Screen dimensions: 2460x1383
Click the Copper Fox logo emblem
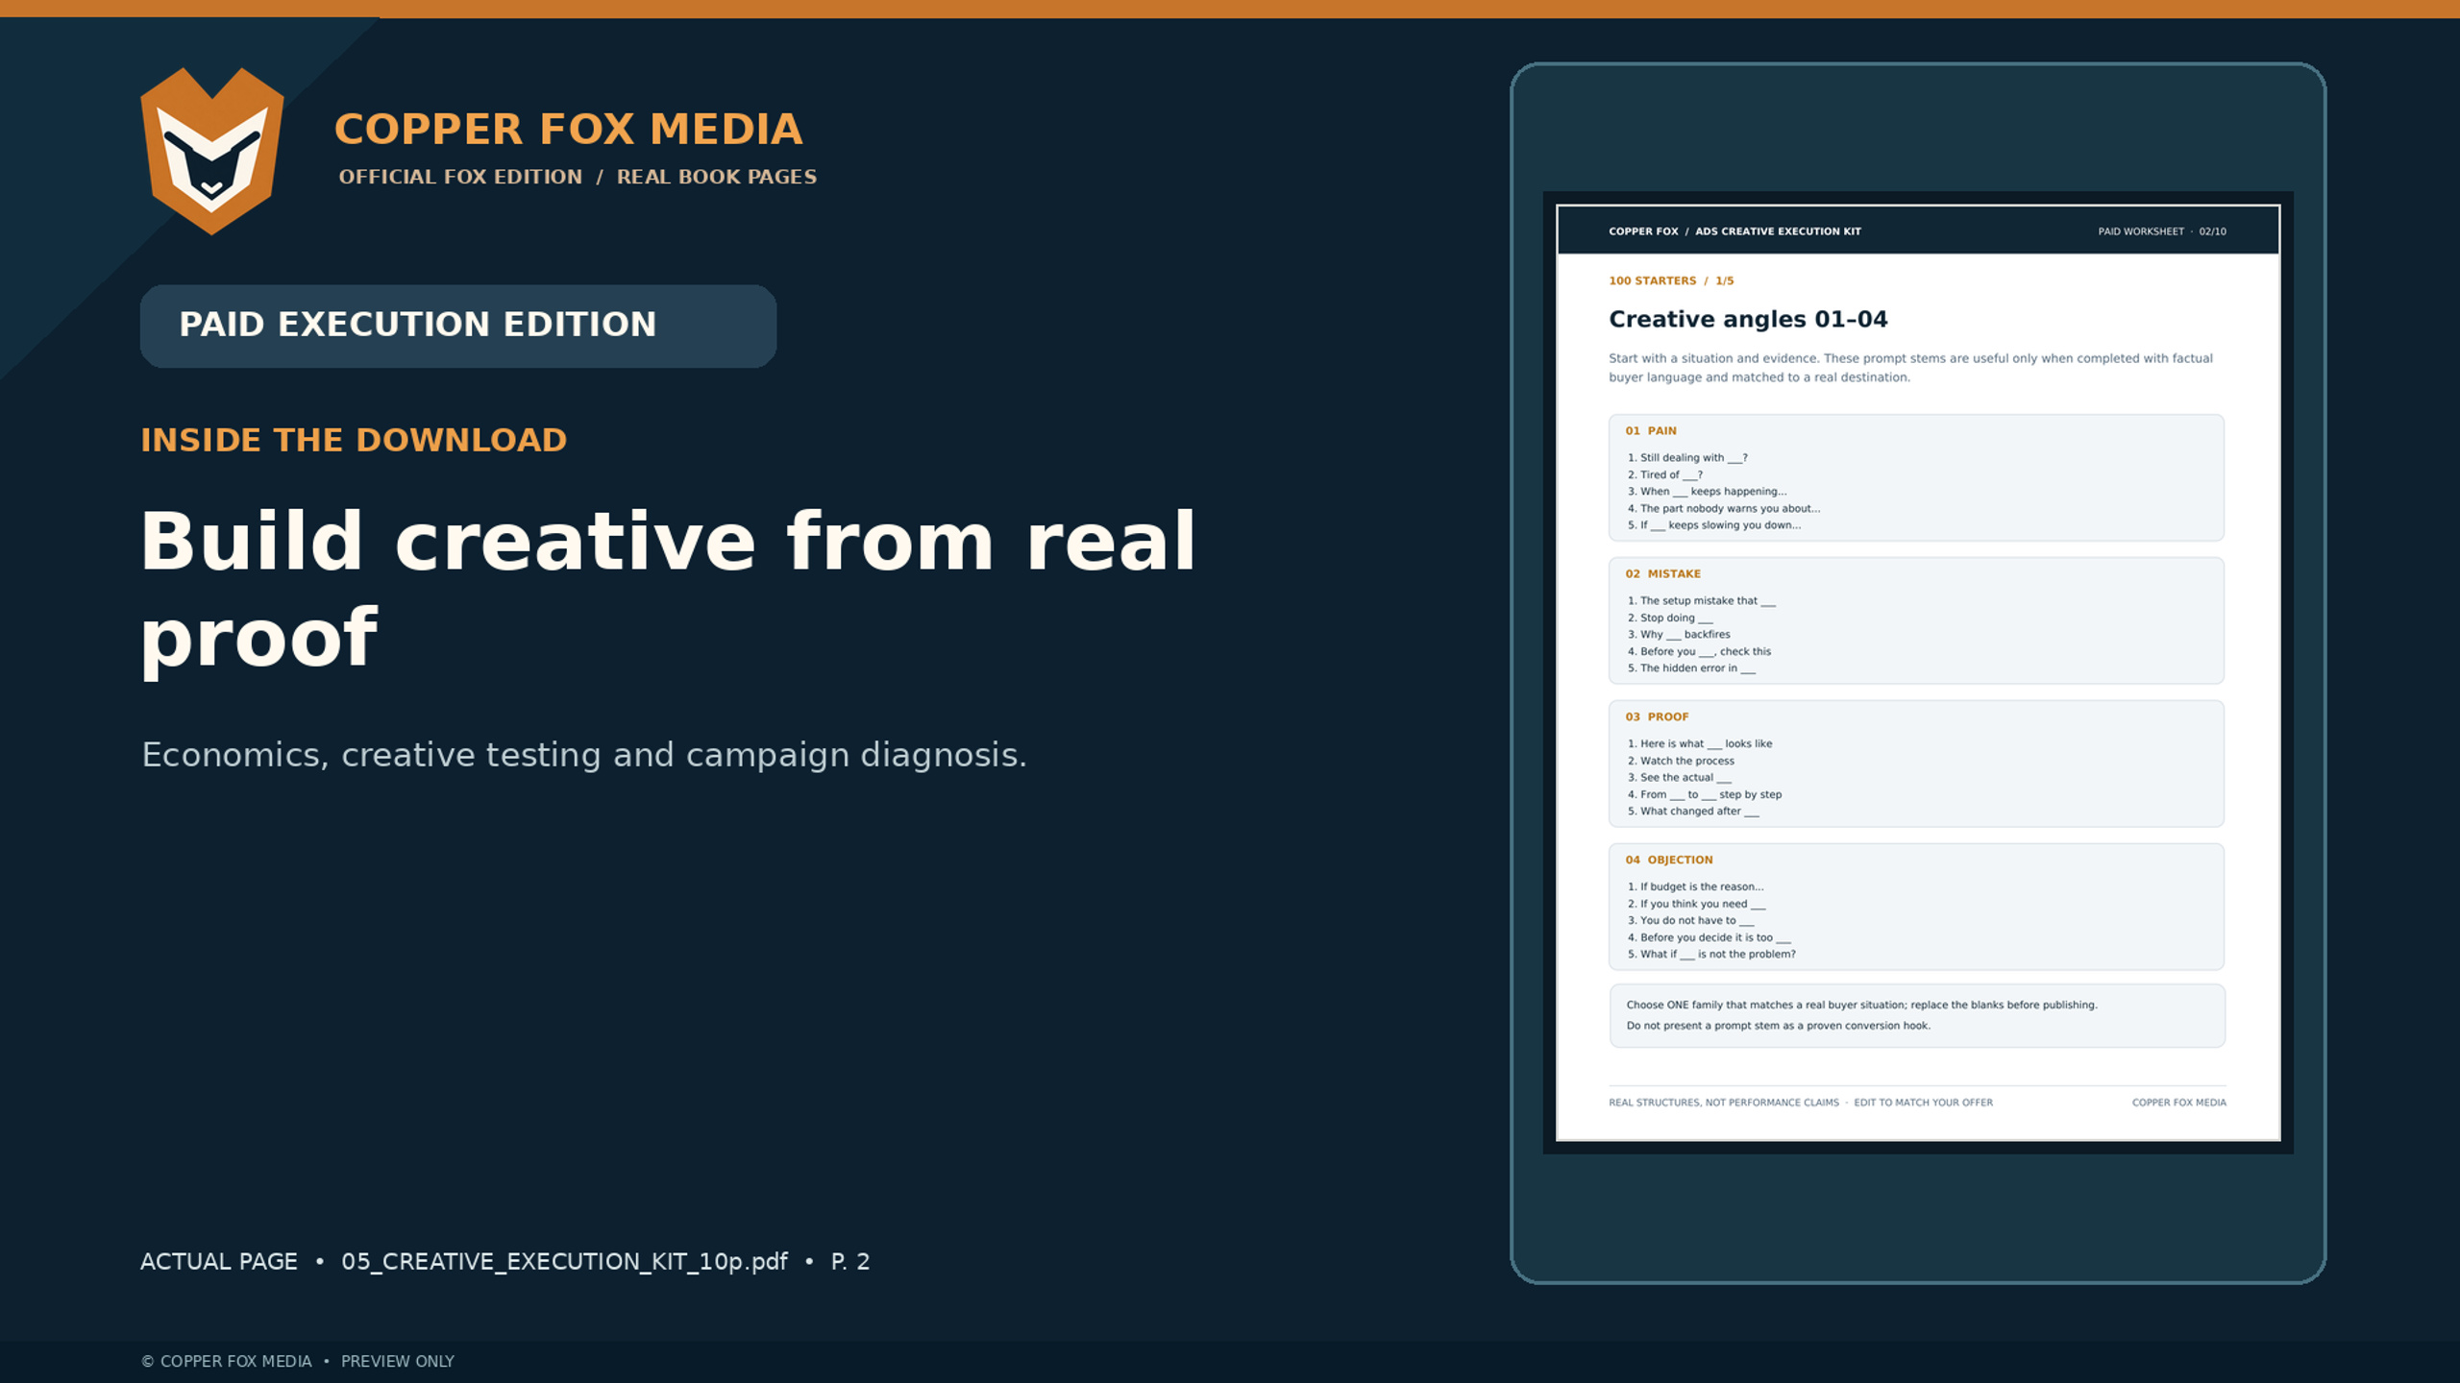(212, 151)
